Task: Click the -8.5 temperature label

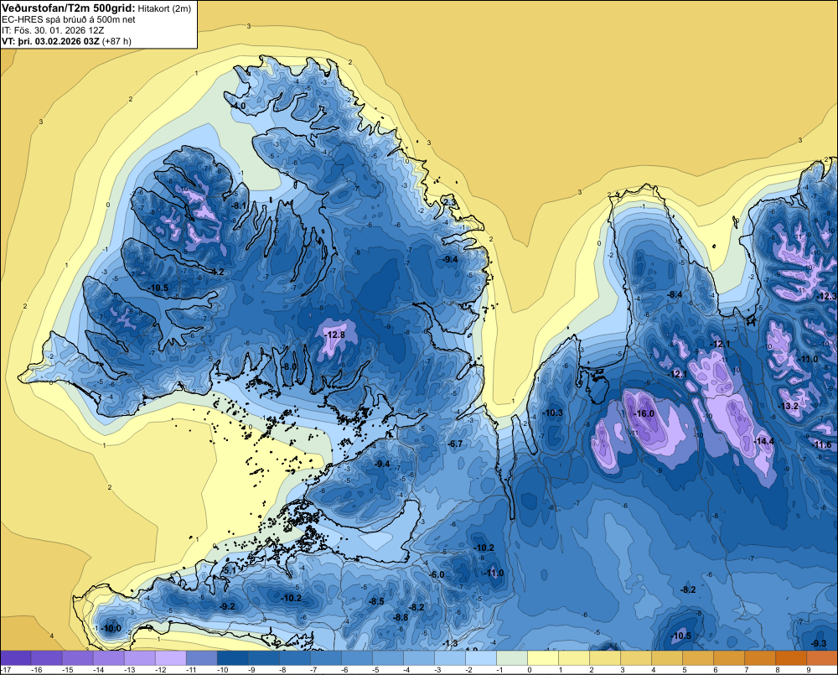Action: click(x=376, y=601)
